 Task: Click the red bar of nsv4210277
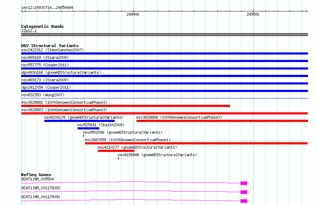pyautogui.click(x=116, y=151)
